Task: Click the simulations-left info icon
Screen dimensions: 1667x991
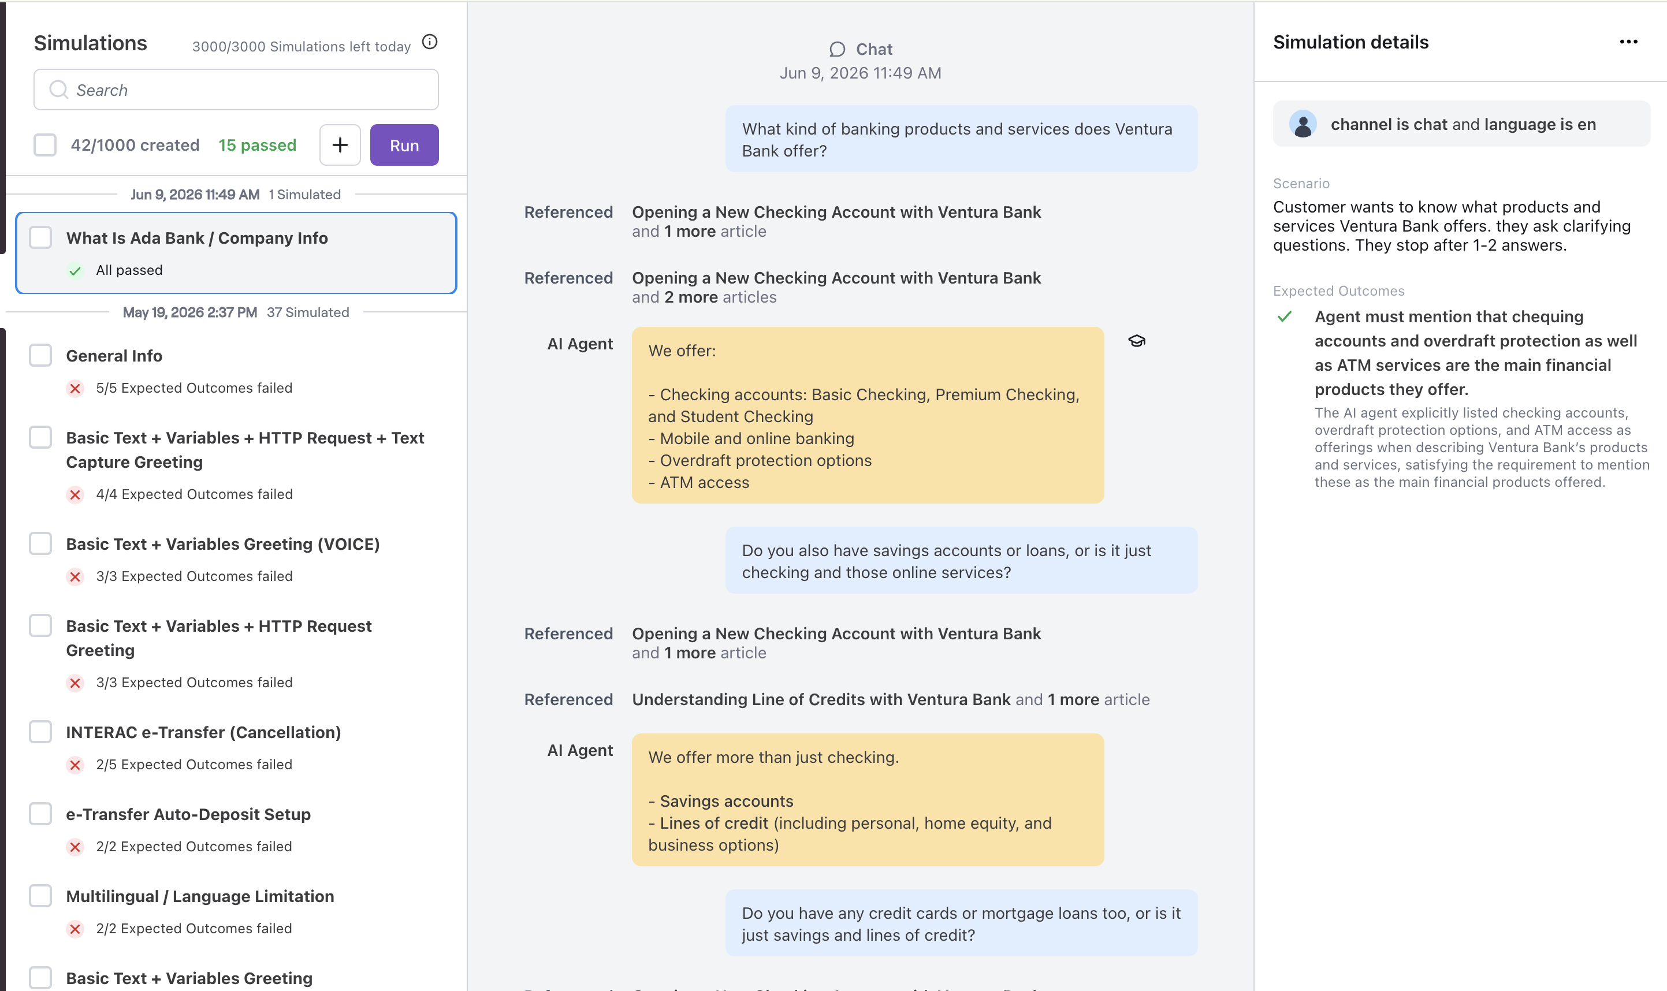Action: 429,42
